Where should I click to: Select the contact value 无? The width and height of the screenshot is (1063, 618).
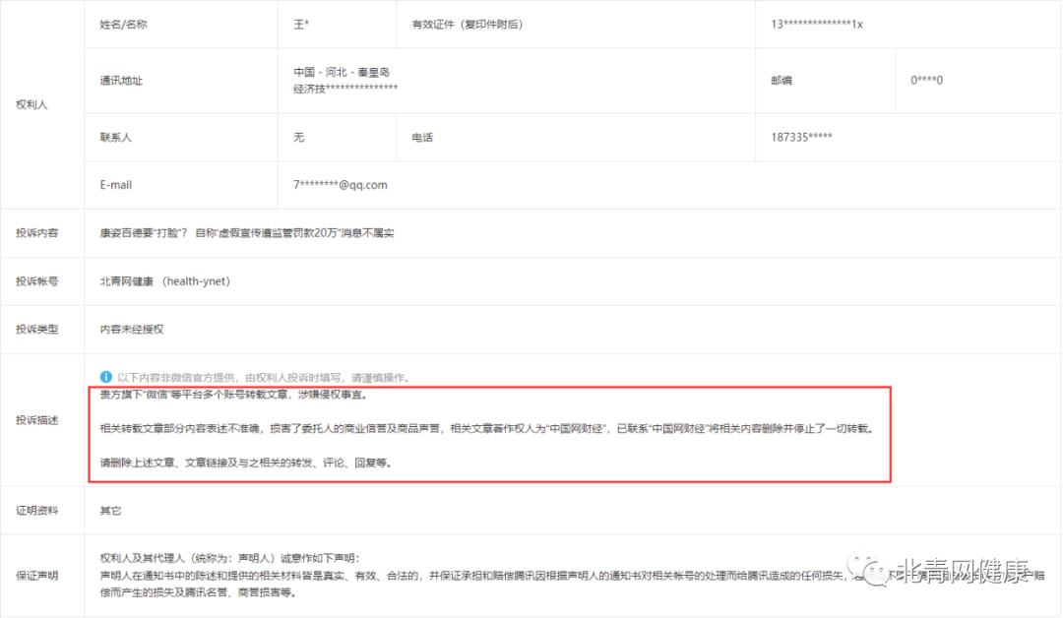tap(299, 138)
